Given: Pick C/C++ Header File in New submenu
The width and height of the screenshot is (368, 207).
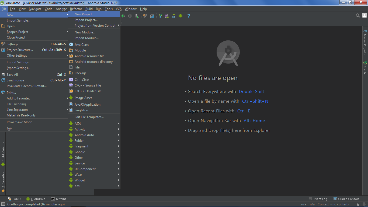Looking at the screenshot, I should pyautogui.click(x=94, y=91).
